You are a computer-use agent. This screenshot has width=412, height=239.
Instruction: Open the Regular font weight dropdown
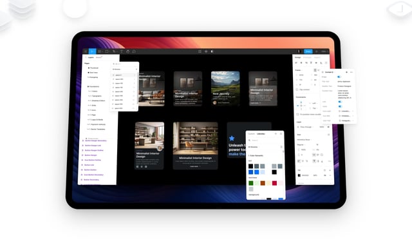pyautogui.click(x=301, y=144)
